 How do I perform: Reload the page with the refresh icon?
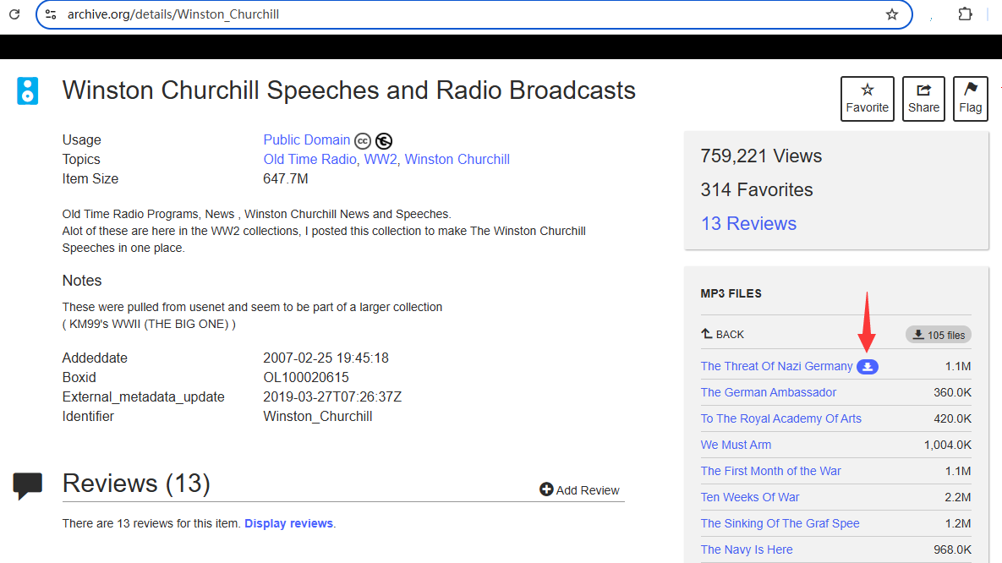click(14, 14)
